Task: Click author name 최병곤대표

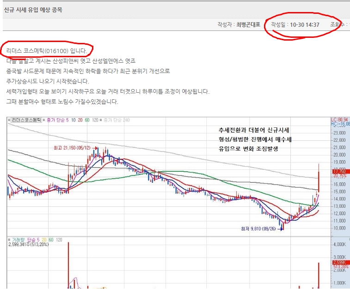Action: click(248, 24)
